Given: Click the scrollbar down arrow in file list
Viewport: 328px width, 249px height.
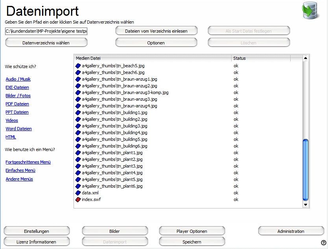Looking at the screenshot, I should coord(306,205).
